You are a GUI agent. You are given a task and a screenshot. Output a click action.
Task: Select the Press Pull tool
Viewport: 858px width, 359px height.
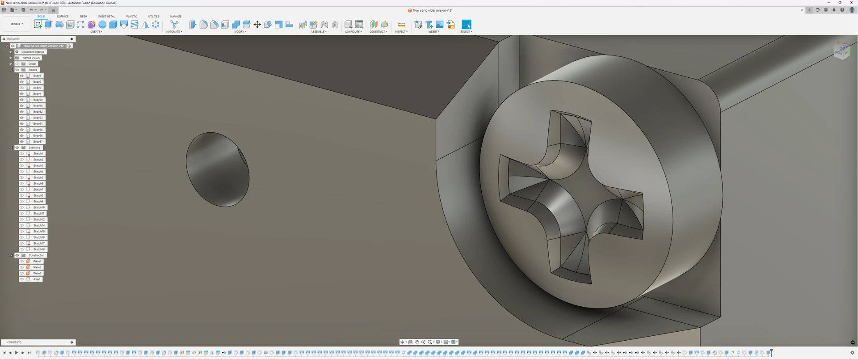pyautogui.click(x=193, y=25)
